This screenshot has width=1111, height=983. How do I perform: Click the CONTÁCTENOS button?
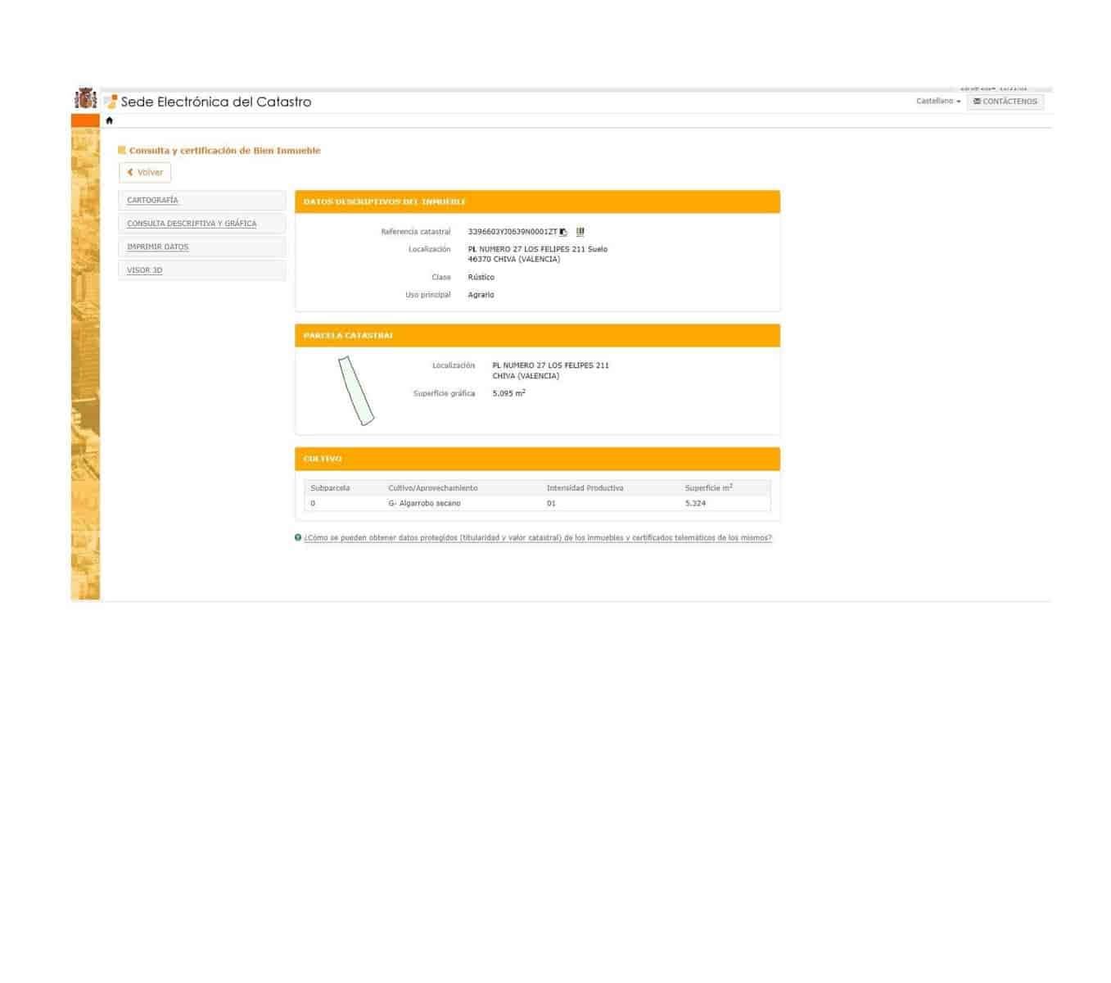[1005, 102]
